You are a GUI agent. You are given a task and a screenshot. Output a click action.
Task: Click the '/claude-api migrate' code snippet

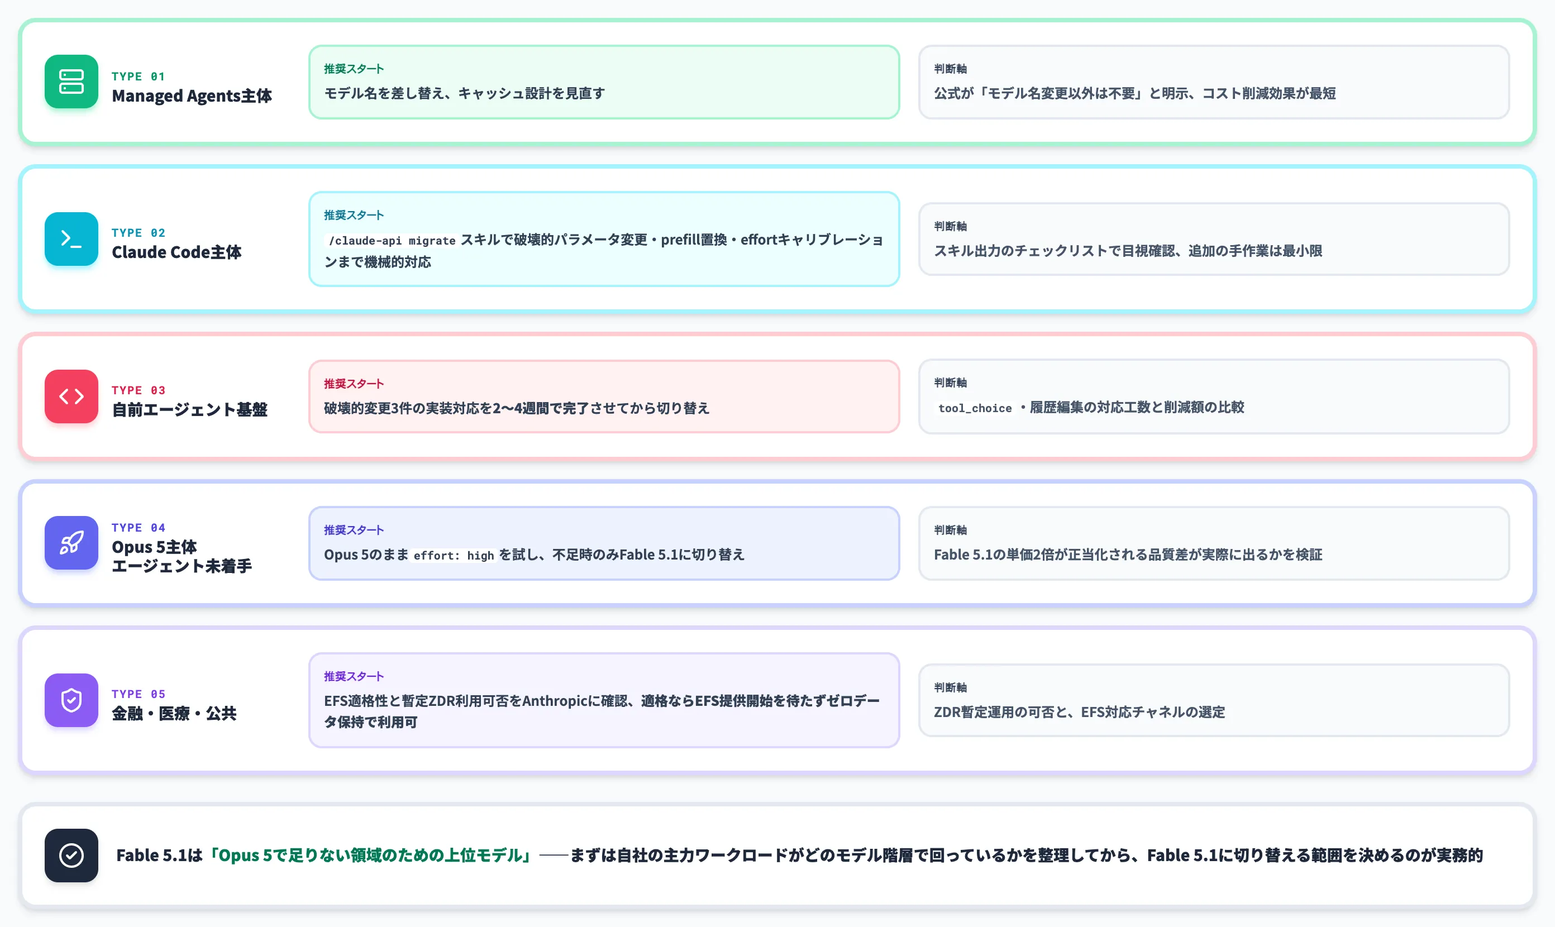(x=392, y=241)
